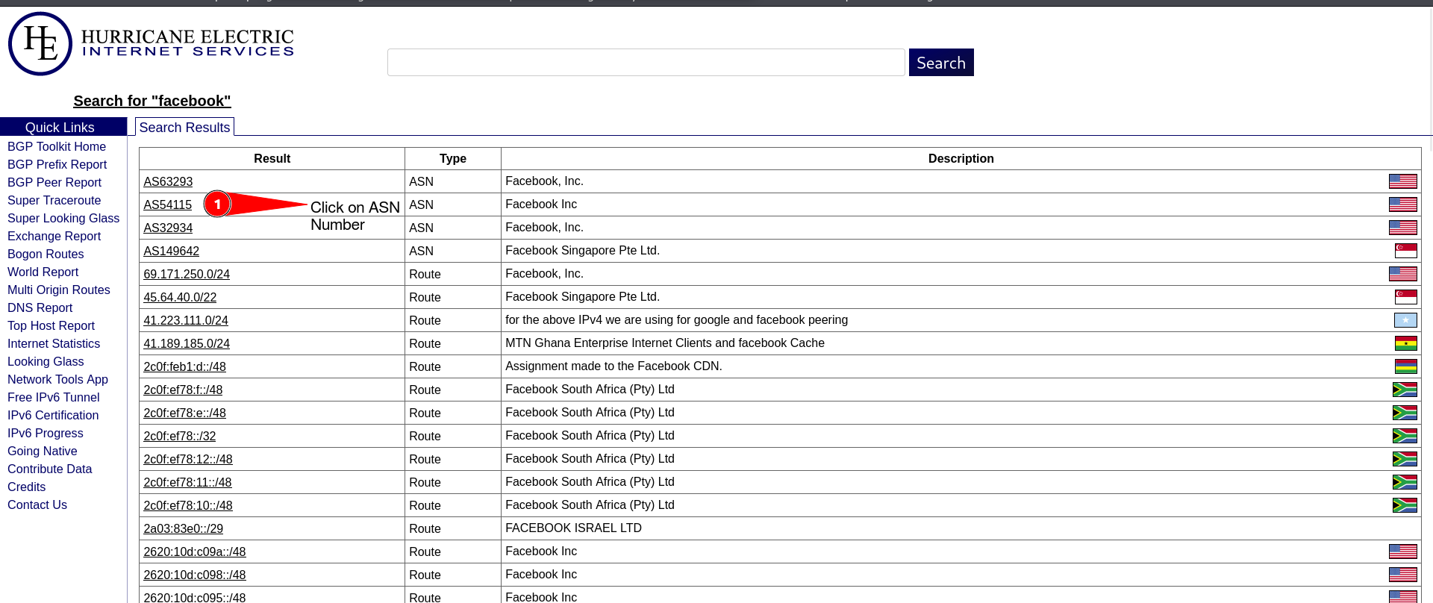This screenshot has height=603, width=1433.
Task: Visit the Contact Us page
Action: tap(37, 505)
